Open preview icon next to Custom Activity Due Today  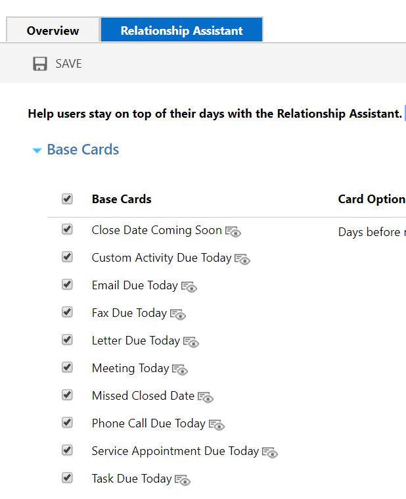pos(242,259)
